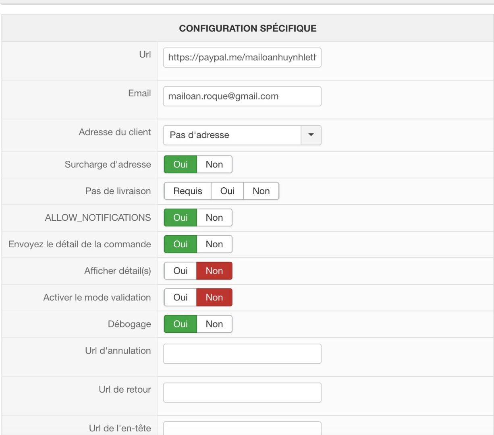Enable Afficher détail(s) with Oui
The image size is (494, 435).
click(x=181, y=271)
